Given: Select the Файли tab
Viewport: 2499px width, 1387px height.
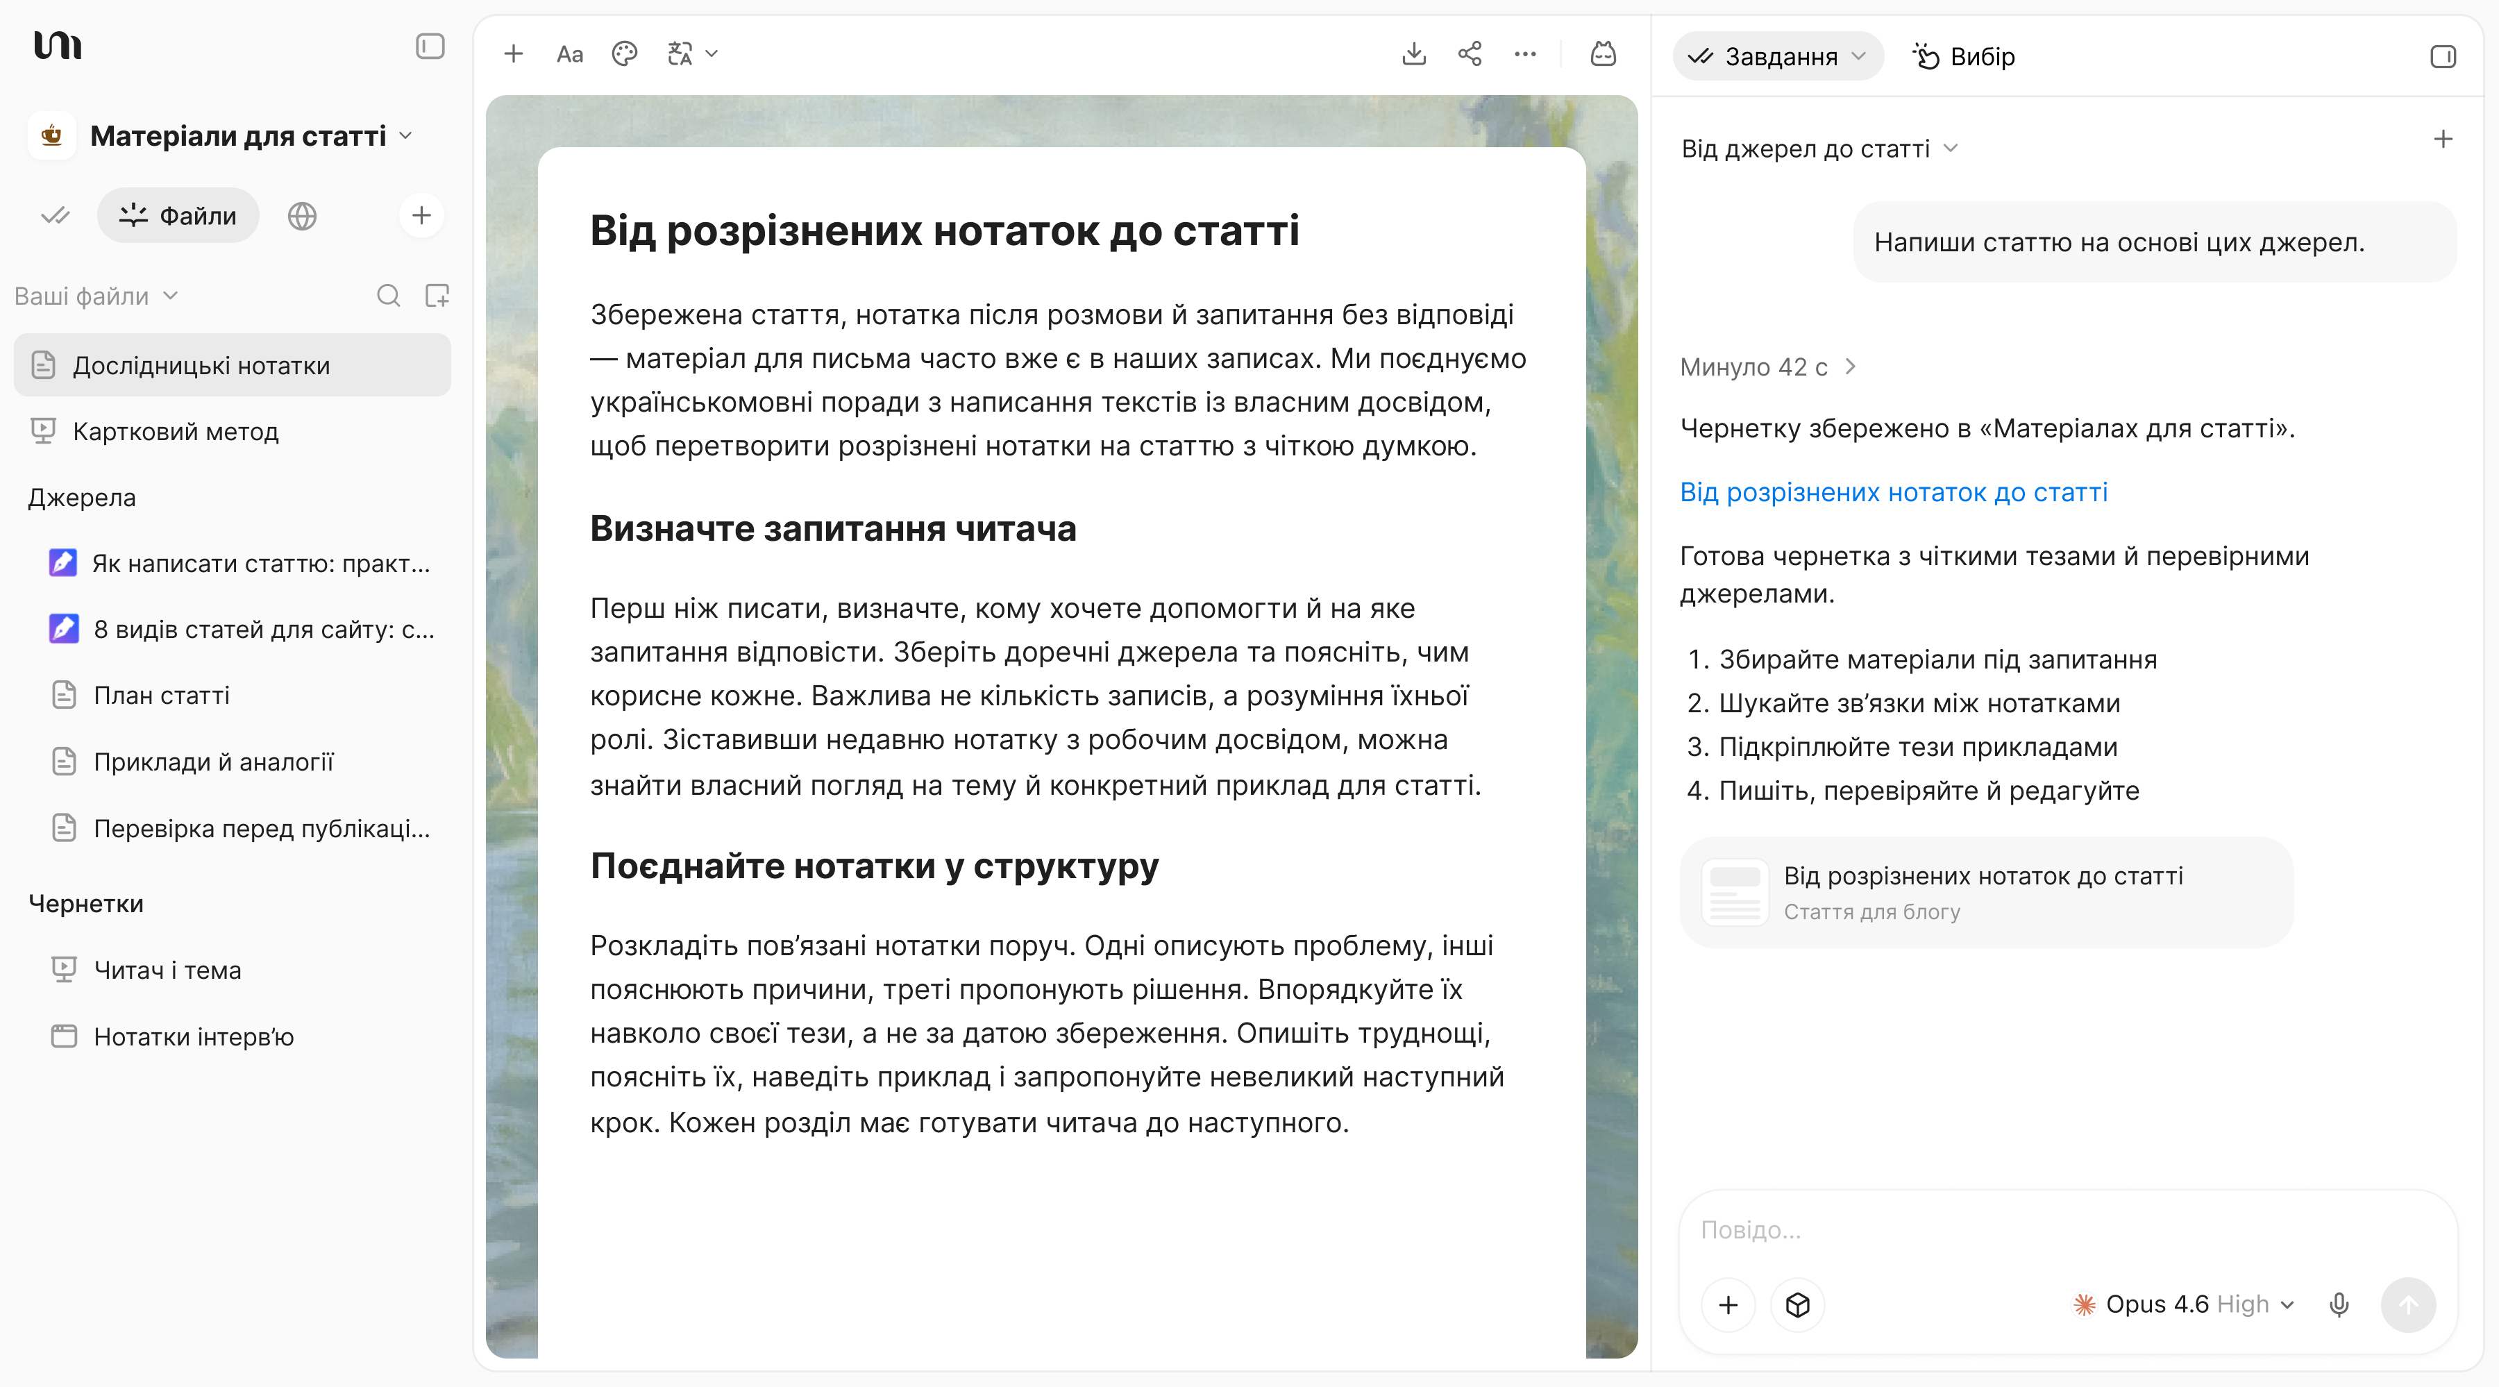Looking at the screenshot, I should pyautogui.click(x=178, y=215).
